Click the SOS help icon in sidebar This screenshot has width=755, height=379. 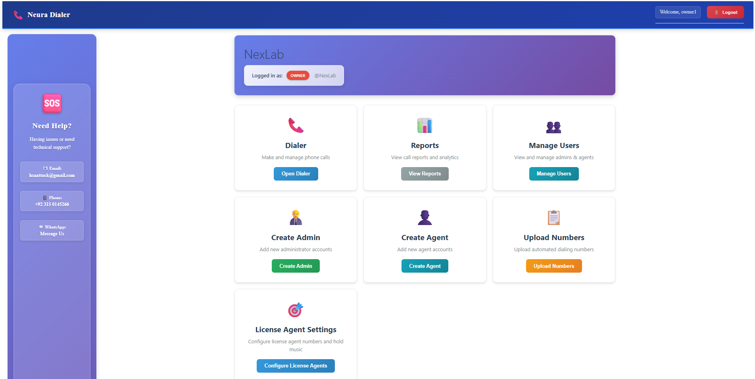[52, 103]
